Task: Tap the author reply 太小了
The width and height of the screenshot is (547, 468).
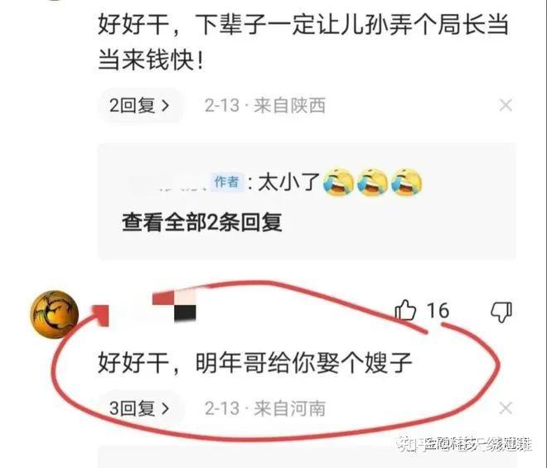Action: 288,182
